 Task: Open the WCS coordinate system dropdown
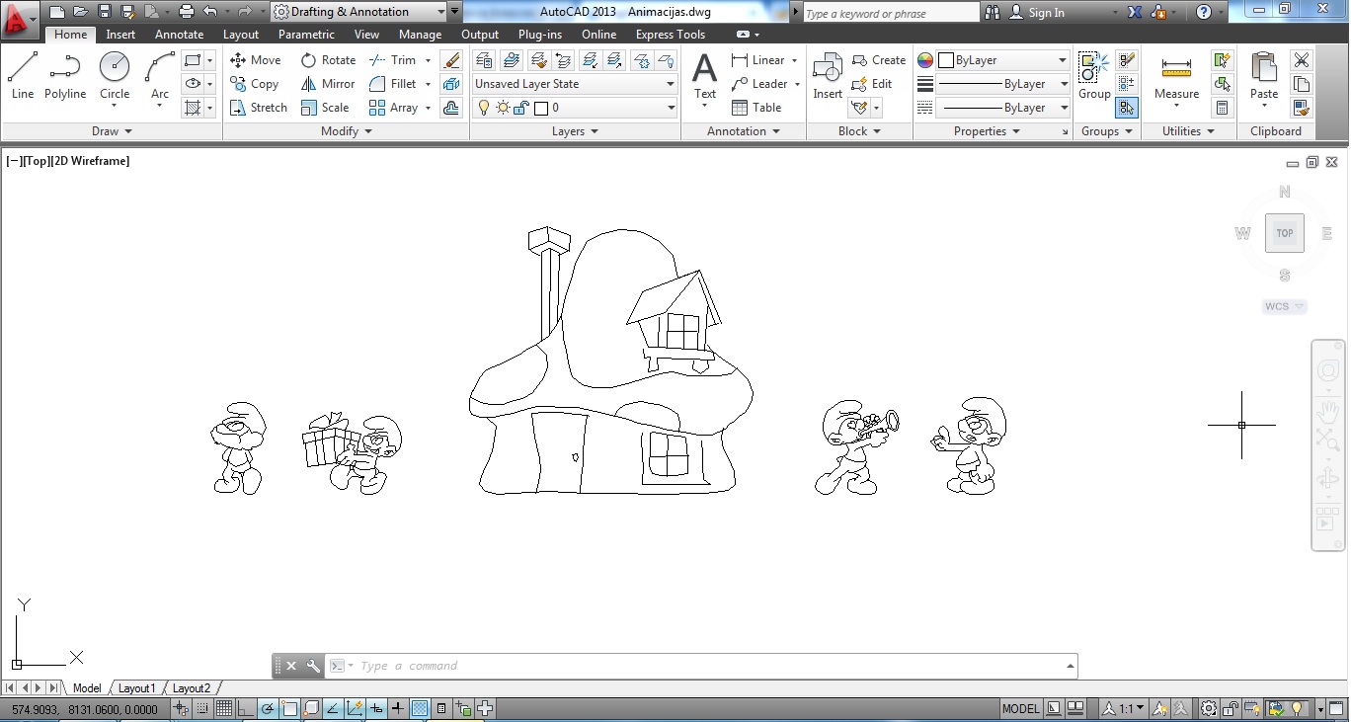coord(1285,306)
